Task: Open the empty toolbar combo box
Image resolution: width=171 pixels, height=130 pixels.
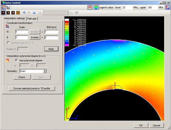Action: coord(56,13)
